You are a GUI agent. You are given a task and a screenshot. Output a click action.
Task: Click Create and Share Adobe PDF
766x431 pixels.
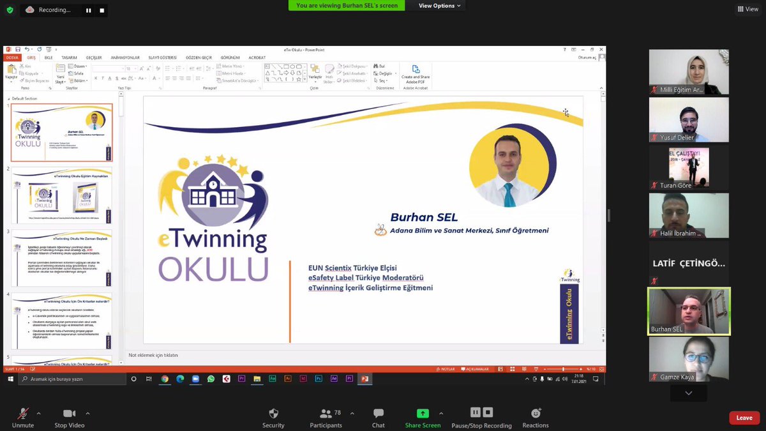click(416, 73)
